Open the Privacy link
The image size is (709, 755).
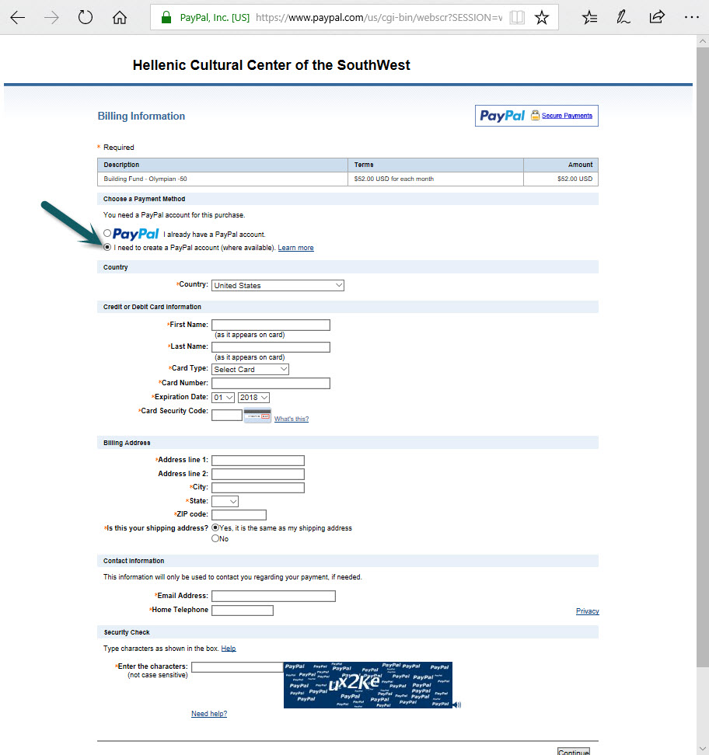[588, 611]
